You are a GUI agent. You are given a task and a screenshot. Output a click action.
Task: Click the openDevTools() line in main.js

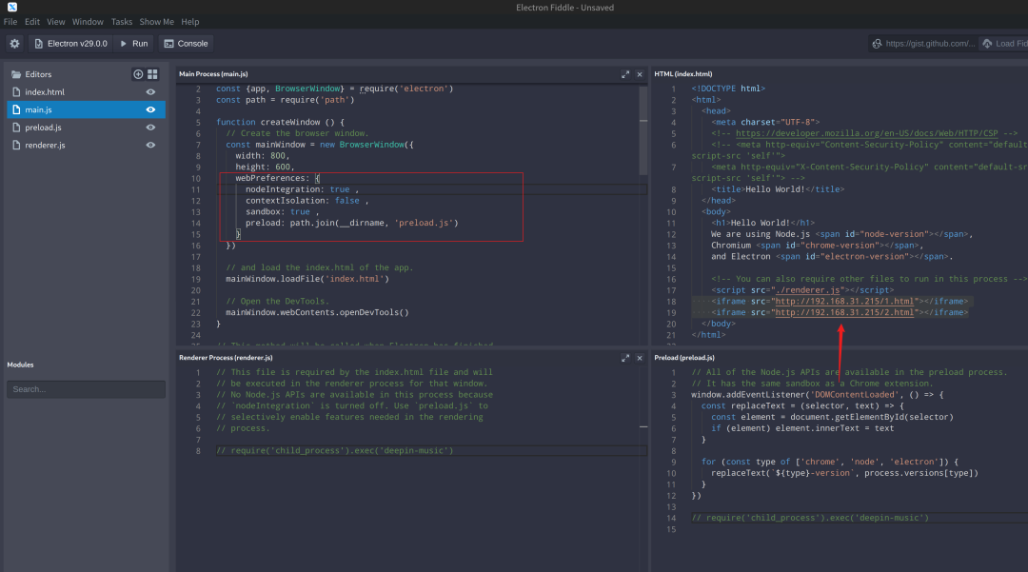click(317, 312)
